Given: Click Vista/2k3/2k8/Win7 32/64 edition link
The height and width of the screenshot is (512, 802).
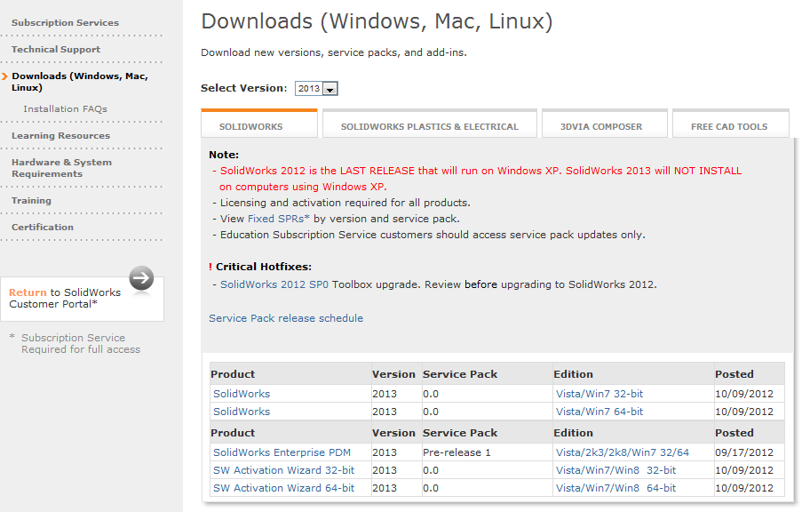Looking at the screenshot, I should [x=623, y=452].
